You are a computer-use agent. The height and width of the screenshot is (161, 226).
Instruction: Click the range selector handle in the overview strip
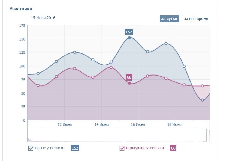(x=204, y=135)
